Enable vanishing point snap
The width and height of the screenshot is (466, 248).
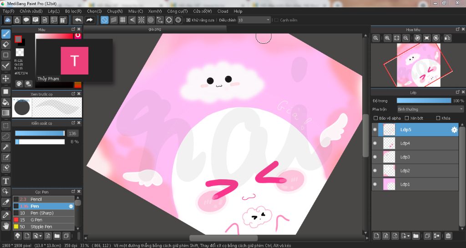(x=132, y=20)
